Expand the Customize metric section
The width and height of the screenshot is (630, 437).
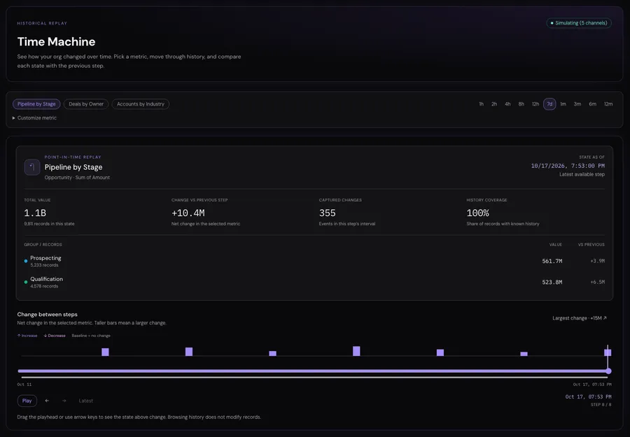(x=34, y=118)
